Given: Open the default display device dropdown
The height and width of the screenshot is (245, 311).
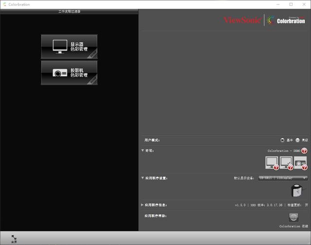Looking at the screenshot, I should pyautogui.click(x=283, y=178).
